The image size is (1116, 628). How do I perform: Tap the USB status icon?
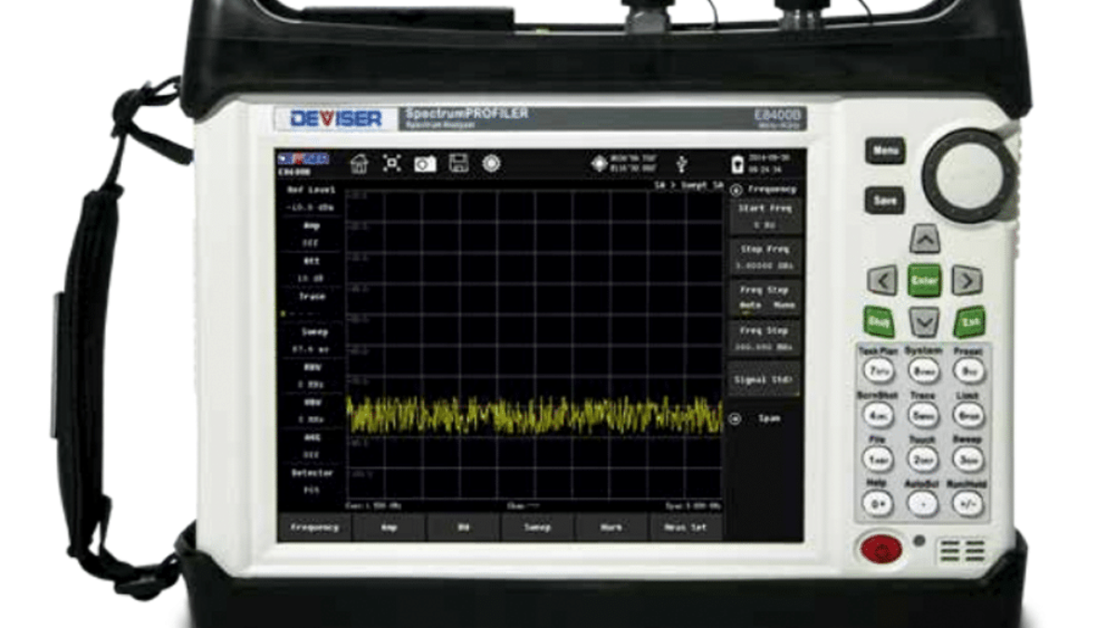pos(683,164)
